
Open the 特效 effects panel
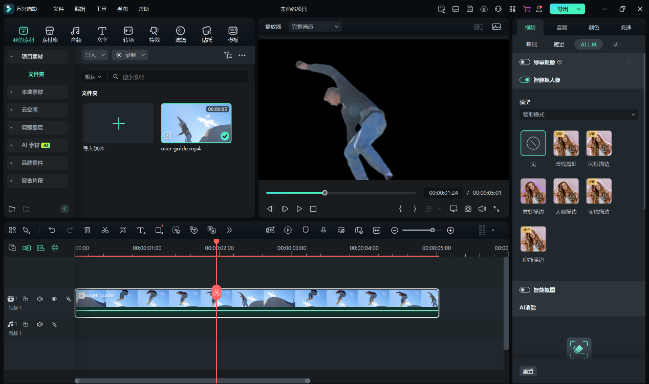154,34
